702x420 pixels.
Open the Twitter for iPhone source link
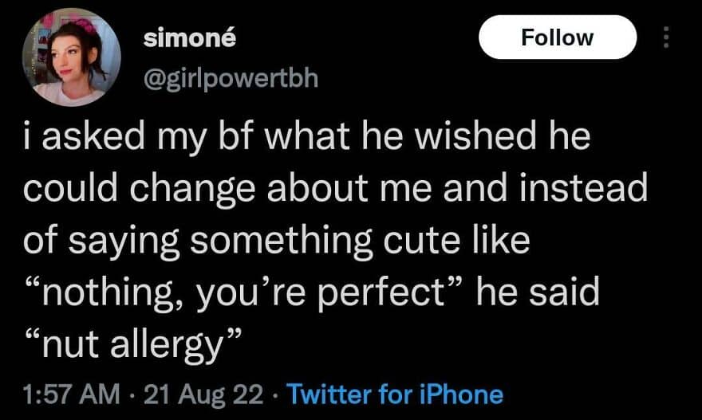coord(395,394)
